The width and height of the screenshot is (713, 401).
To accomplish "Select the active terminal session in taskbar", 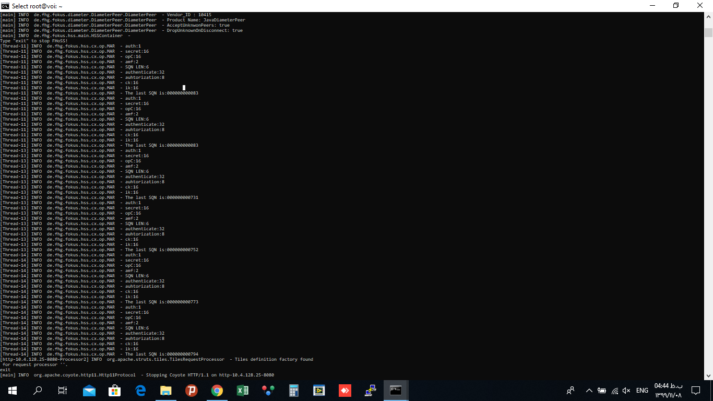I will pos(395,390).
